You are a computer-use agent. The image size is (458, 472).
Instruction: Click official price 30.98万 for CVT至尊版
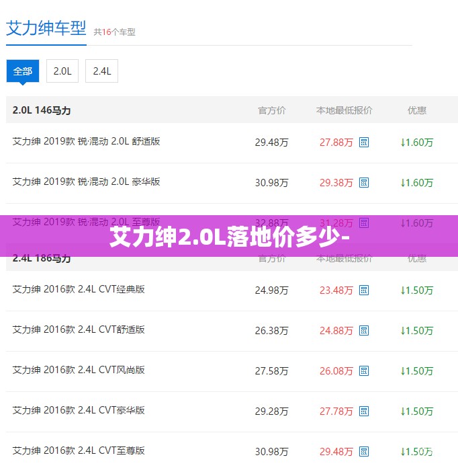click(x=271, y=452)
